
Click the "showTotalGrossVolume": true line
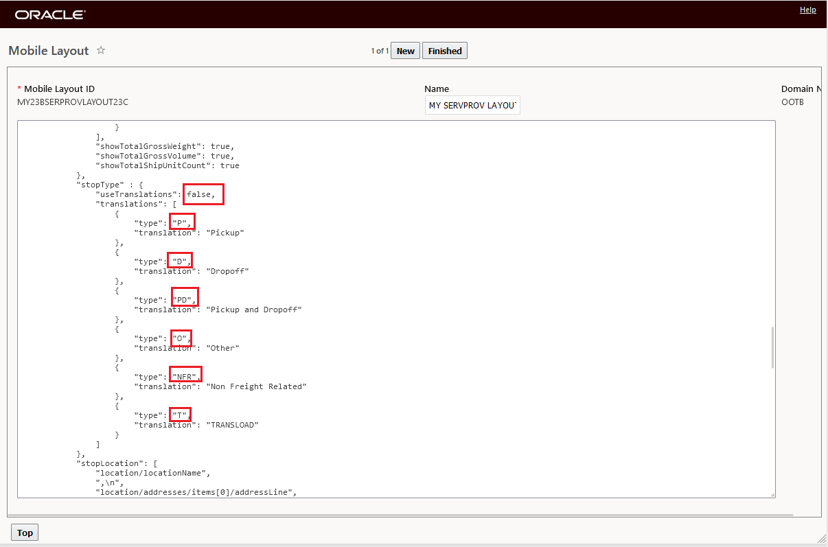(x=165, y=156)
